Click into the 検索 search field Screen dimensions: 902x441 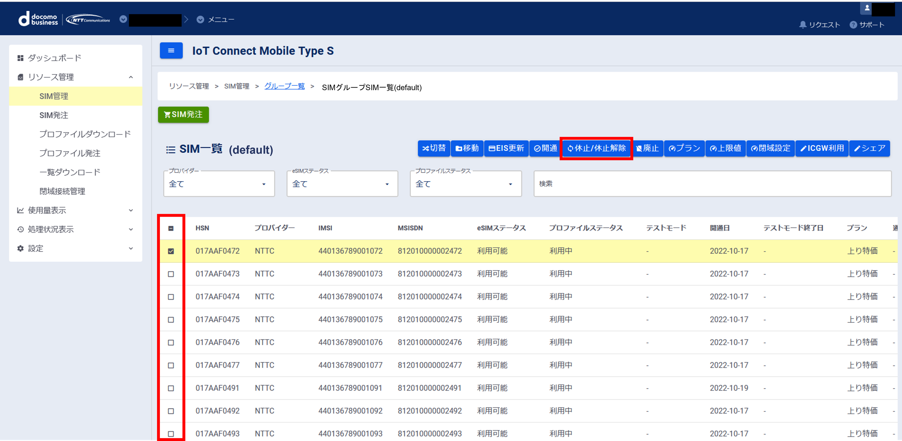coord(712,184)
